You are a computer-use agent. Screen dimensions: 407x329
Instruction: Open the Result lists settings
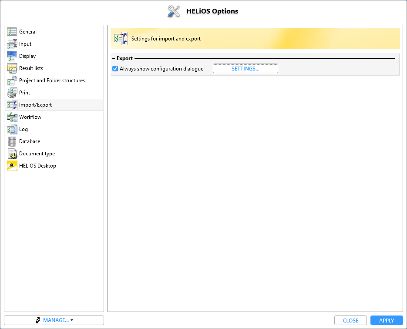click(31, 68)
